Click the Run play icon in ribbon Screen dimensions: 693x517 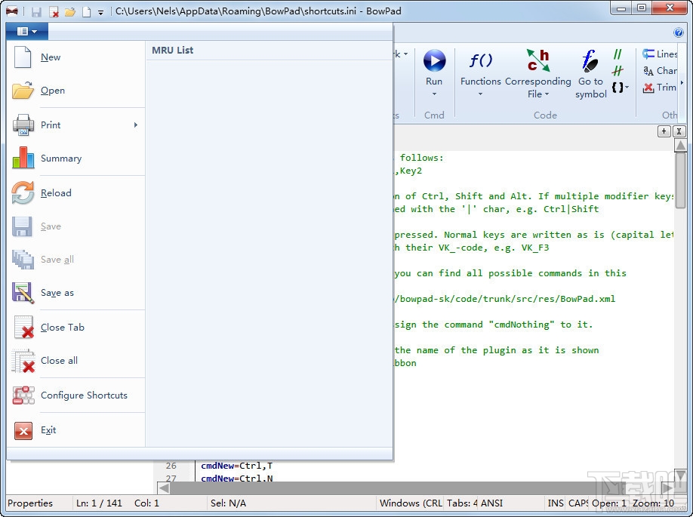pos(435,60)
